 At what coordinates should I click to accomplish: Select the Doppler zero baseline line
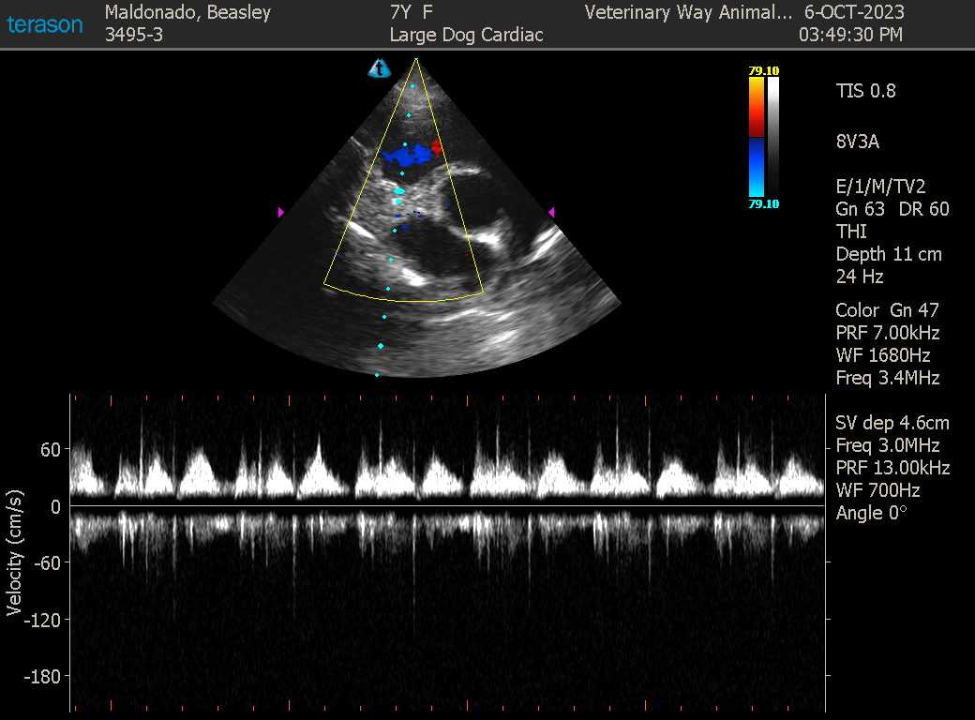click(448, 506)
